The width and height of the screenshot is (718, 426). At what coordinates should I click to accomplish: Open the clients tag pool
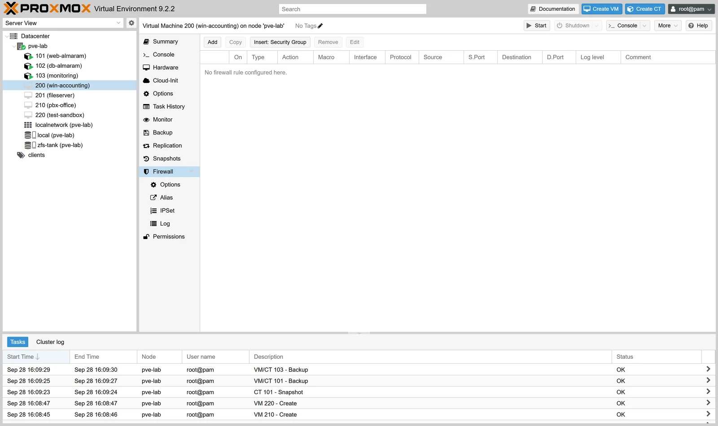tap(36, 155)
